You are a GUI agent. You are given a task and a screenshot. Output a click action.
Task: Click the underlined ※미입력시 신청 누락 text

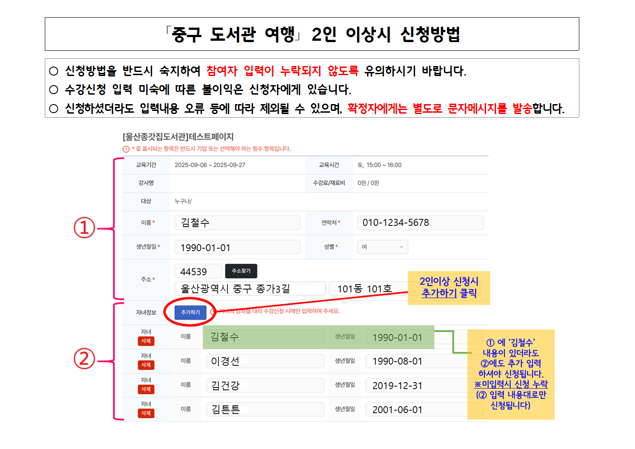[x=511, y=384]
